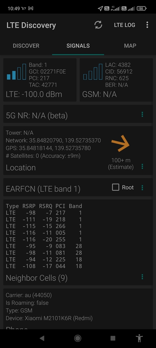Open options for Location card

click(142, 166)
